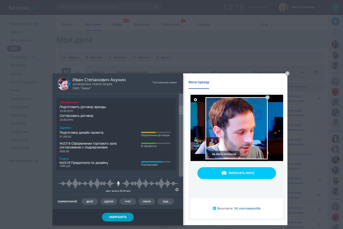Open the Лиды tab
The image size is (343, 229).
tap(117, 24)
